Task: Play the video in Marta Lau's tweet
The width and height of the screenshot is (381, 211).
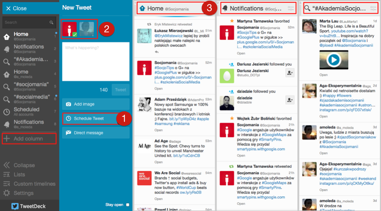Action: pos(334,60)
